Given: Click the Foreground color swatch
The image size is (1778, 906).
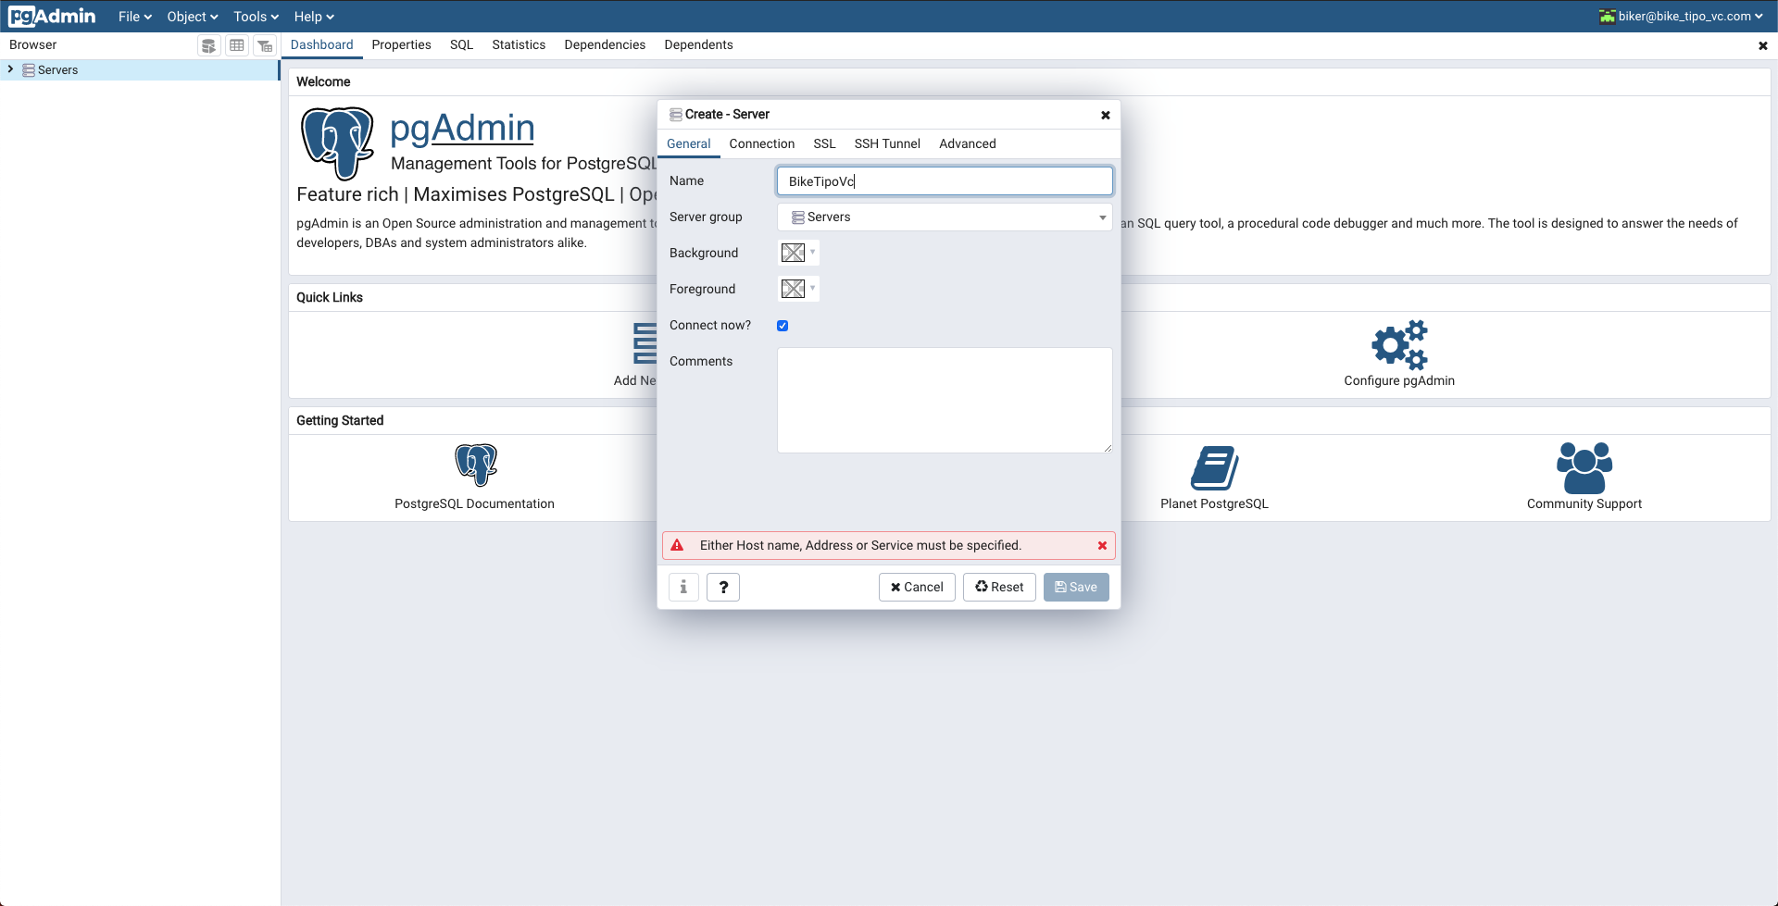Looking at the screenshot, I should [x=793, y=289].
